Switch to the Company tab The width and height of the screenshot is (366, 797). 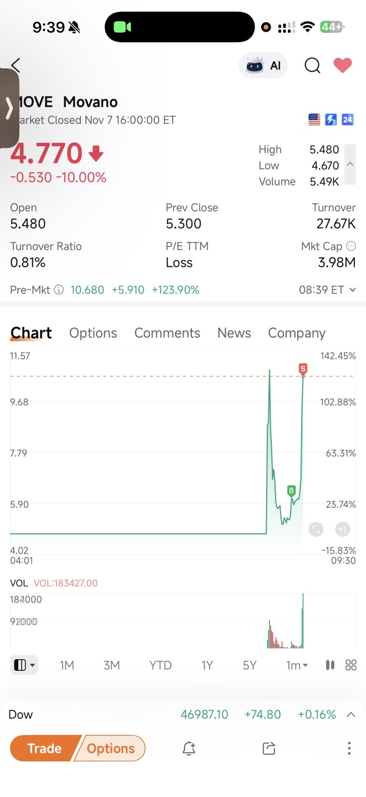tap(297, 333)
